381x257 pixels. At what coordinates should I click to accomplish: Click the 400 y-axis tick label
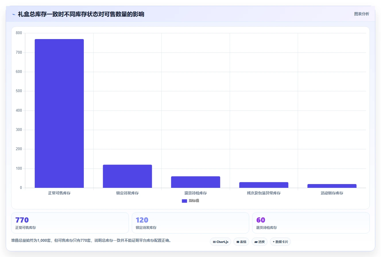[x=19, y=111]
